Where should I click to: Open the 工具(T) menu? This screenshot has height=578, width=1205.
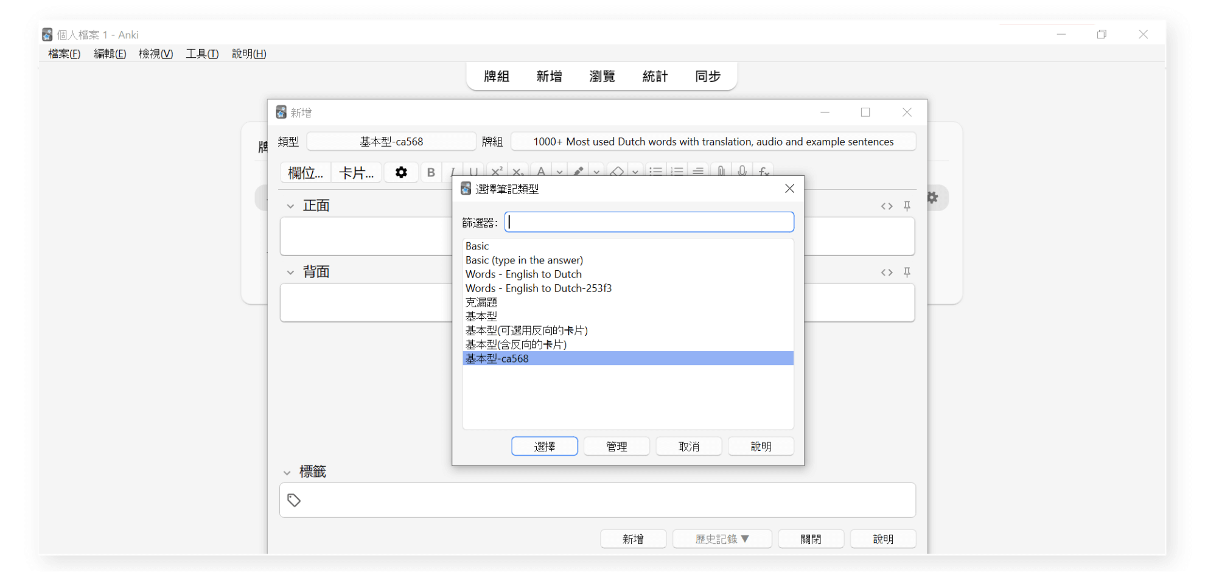(x=202, y=54)
